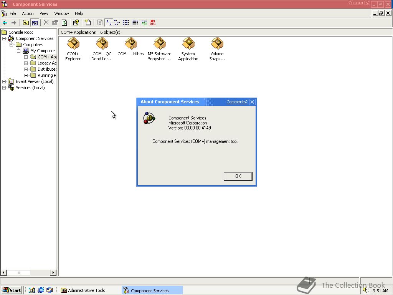Collapse the Computers tree node
Viewport: 393px width, 295px height.
[11, 45]
